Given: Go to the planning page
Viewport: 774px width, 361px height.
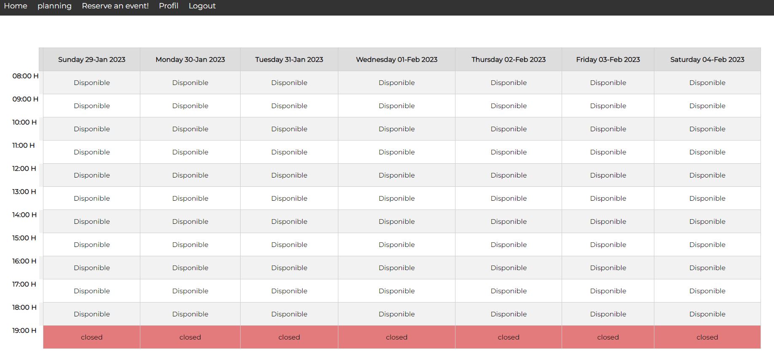Looking at the screenshot, I should 54,6.
